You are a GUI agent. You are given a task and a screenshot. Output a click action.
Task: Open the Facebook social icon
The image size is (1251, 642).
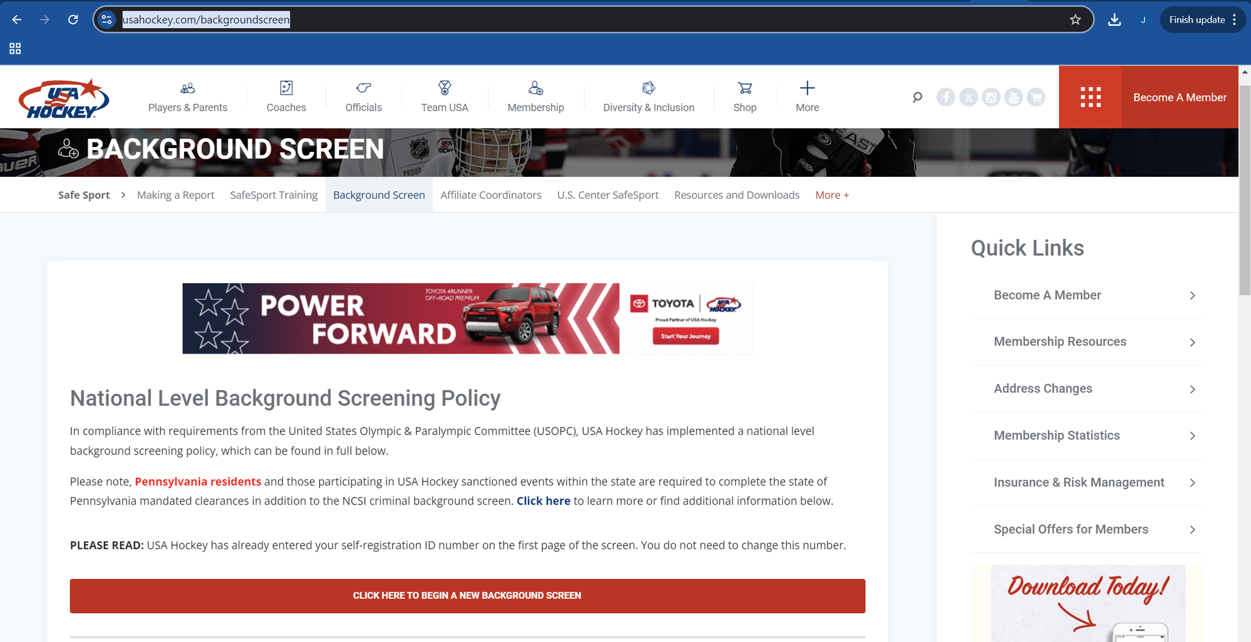point(945,98)
